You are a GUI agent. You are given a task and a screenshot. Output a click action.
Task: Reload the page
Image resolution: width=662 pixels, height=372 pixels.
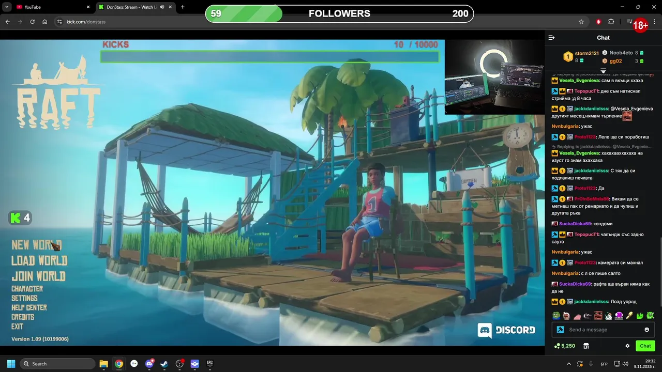(32, 22)
